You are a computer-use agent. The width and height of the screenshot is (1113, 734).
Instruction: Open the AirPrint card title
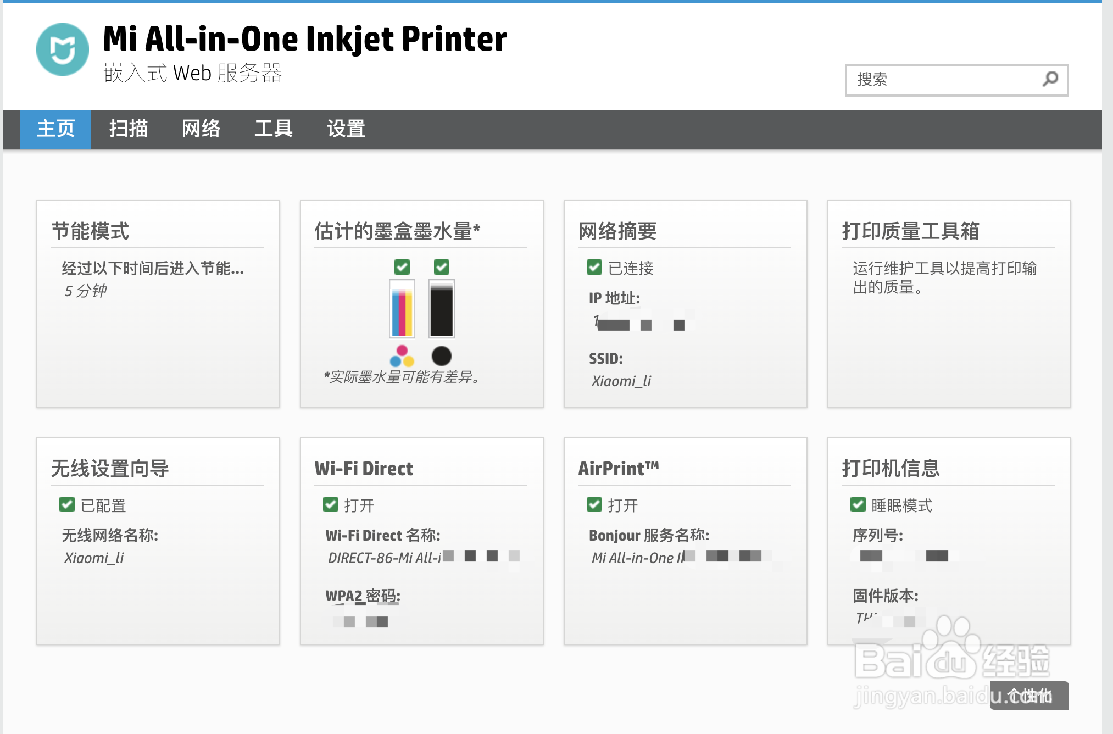(619, 469)
